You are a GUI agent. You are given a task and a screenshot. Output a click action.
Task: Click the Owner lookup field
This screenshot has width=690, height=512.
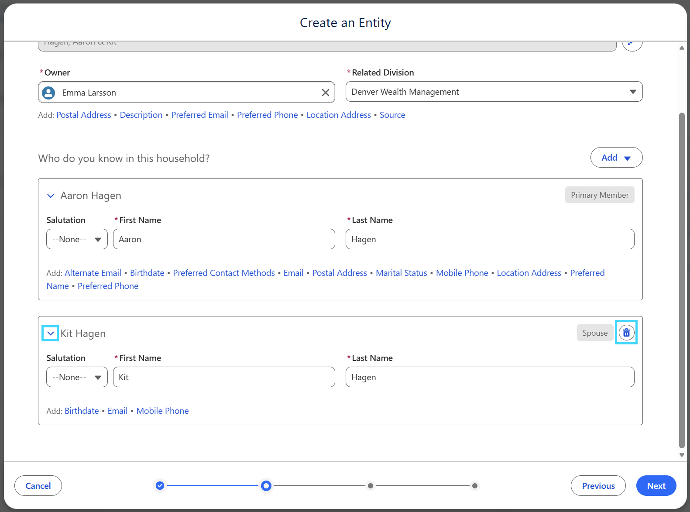pos(186,92)
